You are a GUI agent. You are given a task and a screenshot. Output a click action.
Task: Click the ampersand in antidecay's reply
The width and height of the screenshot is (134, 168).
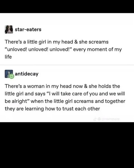86,86
